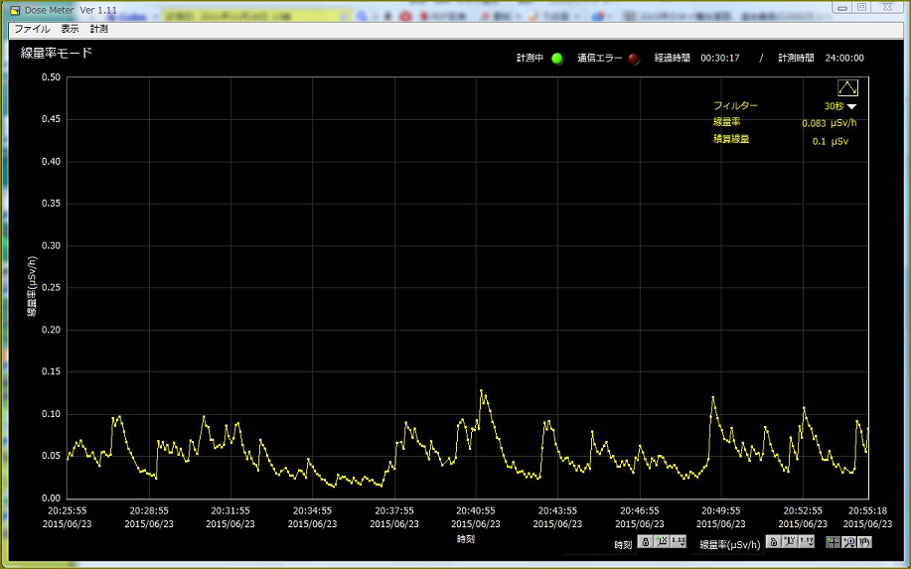Open the 計測 menu
Image resolution: width=911 pixels, height=569 pixels.
point(99,30)
